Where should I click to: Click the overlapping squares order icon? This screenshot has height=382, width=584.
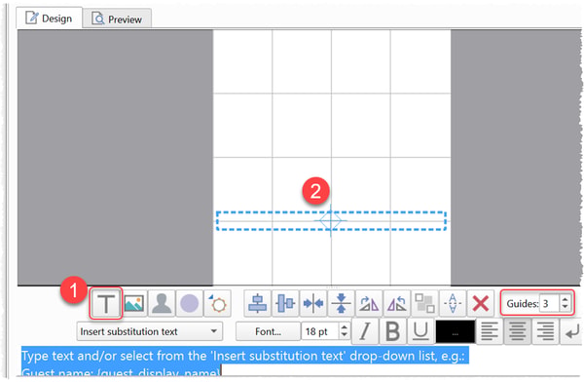pyautogui.click(x=425, y=303)
